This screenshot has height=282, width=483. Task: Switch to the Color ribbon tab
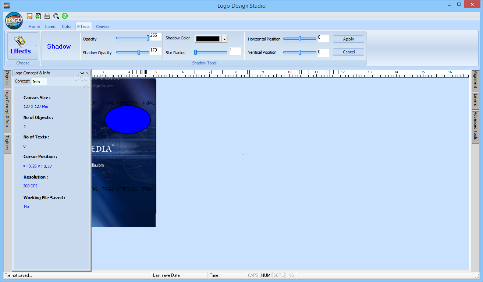click(x=67, y=27)
